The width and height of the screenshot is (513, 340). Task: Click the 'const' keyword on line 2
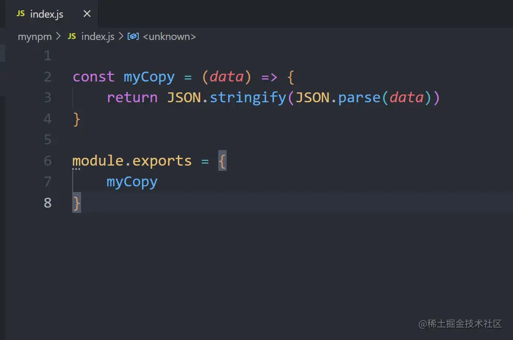(x=94, y=77)
